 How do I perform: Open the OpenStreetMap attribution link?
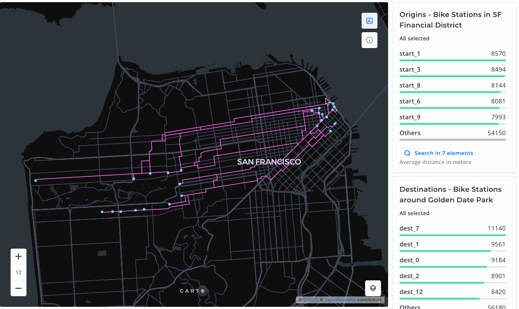pyautogui.click(x=340, y=300)
